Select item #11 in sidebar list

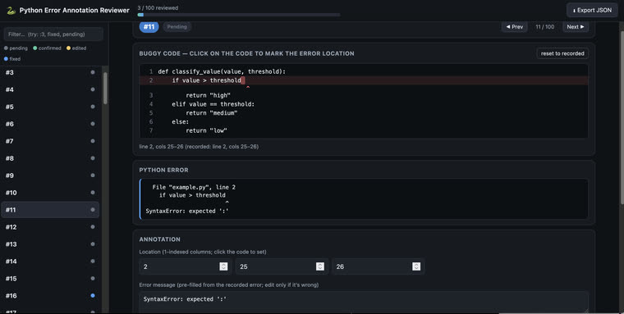[50, 209]
